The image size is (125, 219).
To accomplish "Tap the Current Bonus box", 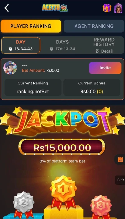I will click(x=92, y=88).
